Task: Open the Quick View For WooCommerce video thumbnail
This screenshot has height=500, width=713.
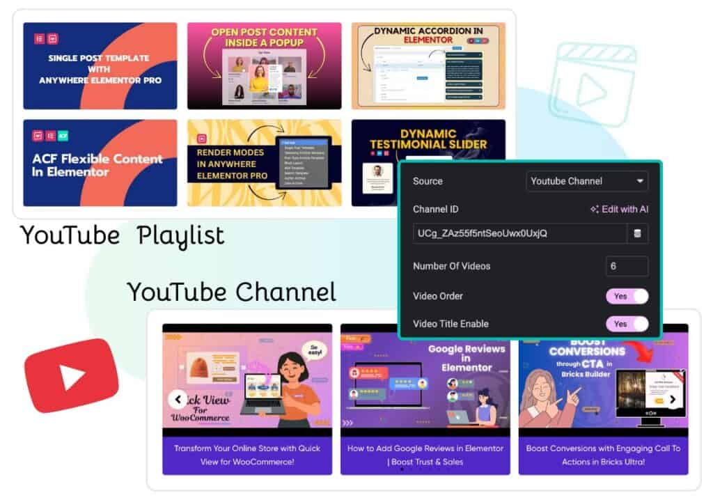Action: 247,380
